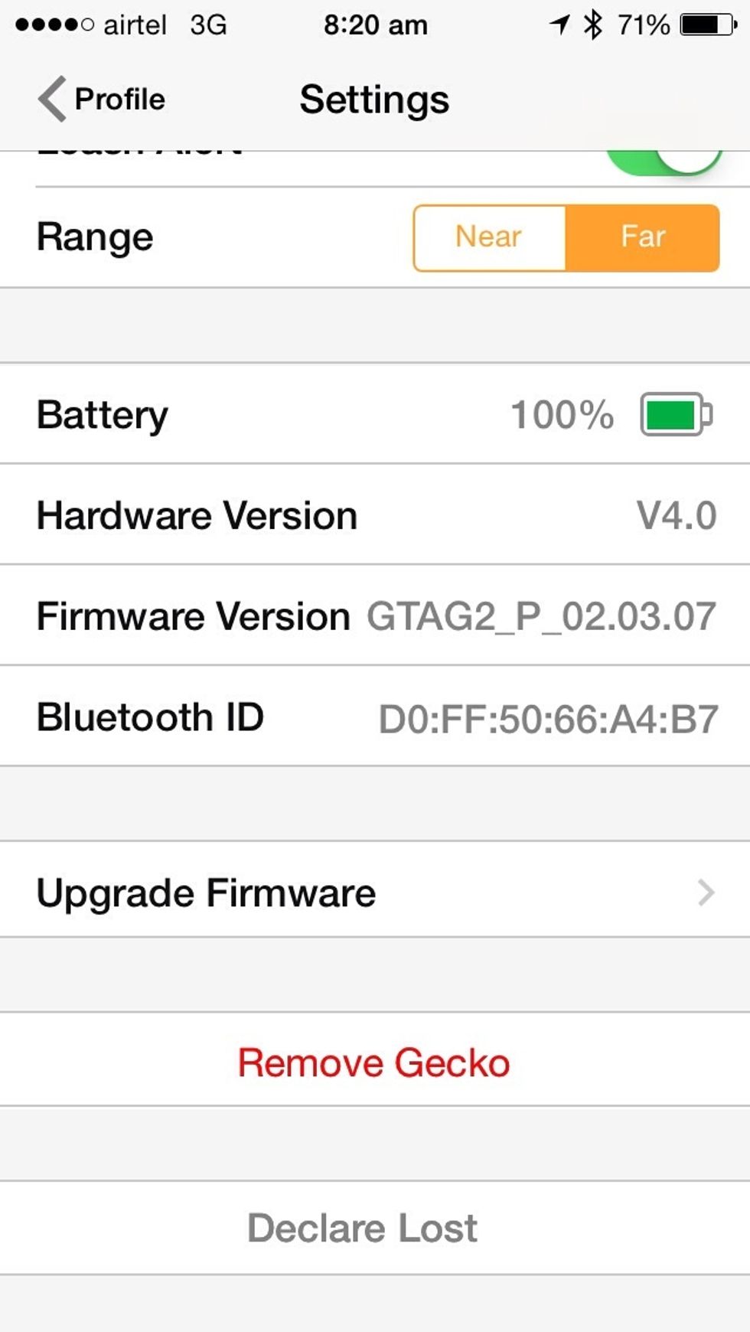This screenshot has height=1332, width=750.
Task: Select Far range option
Action: (x=642, y=237)
